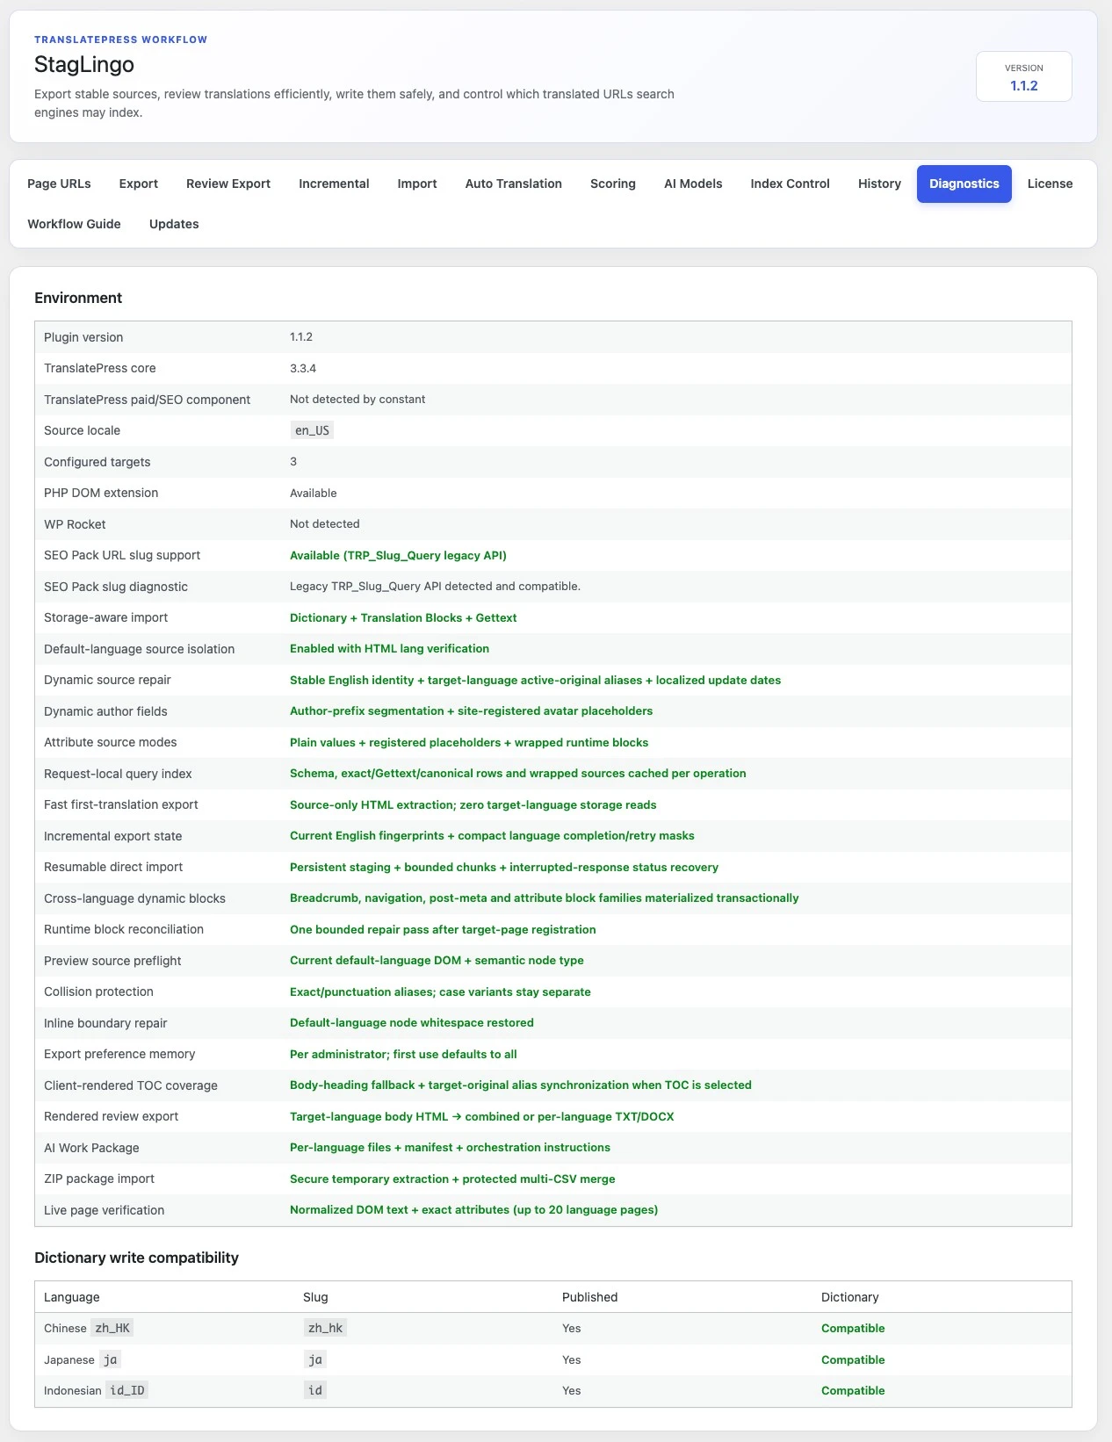Click the Language column header
The height and width of the screenshot is (1442, 1112).
(71, 1297)
